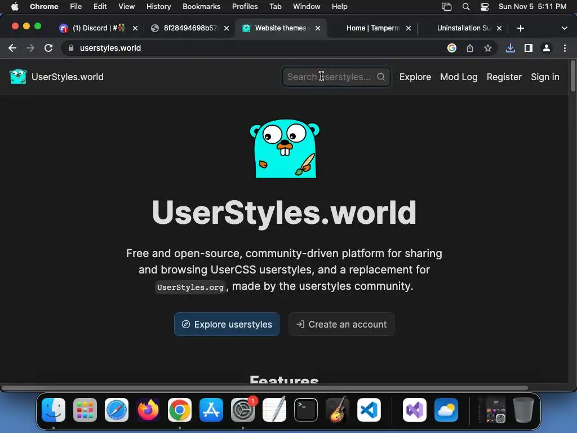Open the Chrome three-dot menu
Screen dimensions: 577x433
click(x=565, y=48)
